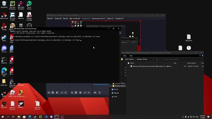The height and width of the screenshot is (119, 212).
Task: Expand File Explorer ribbon chevron
Action: tap(200, 56)
